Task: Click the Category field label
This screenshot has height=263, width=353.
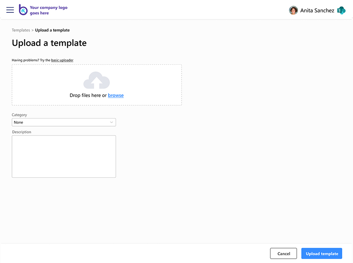Action: (19, 115)
